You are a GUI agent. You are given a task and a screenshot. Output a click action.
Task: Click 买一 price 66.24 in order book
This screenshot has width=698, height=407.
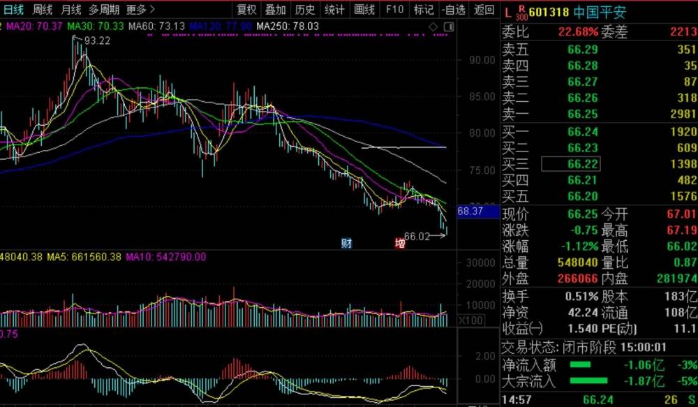583,132
